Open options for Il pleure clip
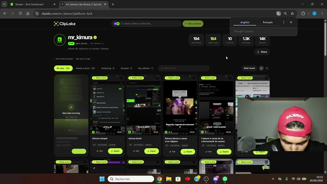 click(x=229, y=140)
